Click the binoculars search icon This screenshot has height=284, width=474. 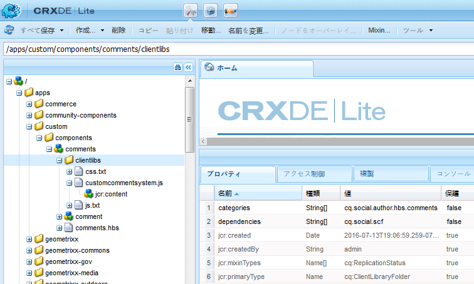click(178, 67)
